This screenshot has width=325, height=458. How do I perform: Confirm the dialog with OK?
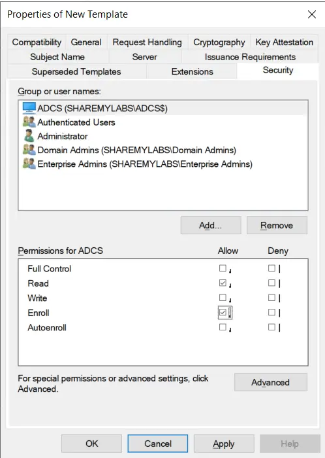[x=92, y=444]
